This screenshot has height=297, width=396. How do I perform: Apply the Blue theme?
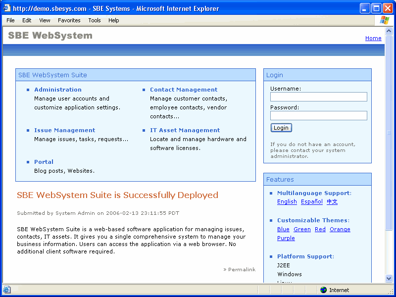(283, 229)
